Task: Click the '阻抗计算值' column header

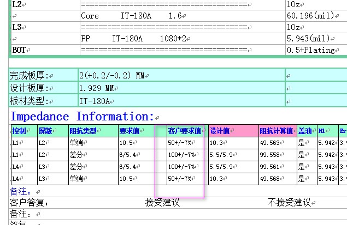Action: click(277, 131)
